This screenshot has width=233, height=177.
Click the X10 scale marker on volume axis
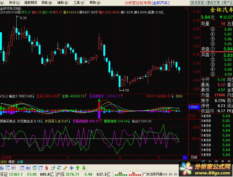tap(192, 116)
